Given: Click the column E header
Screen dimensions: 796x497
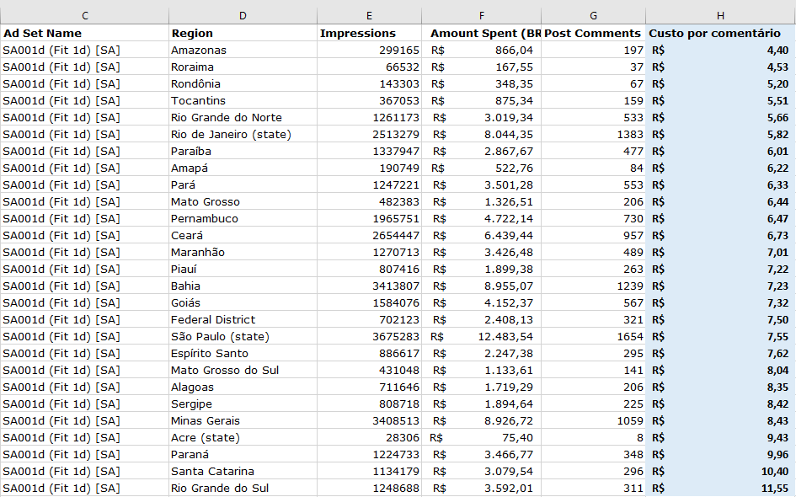Looking at the screenshot, I should coord(369,16).
